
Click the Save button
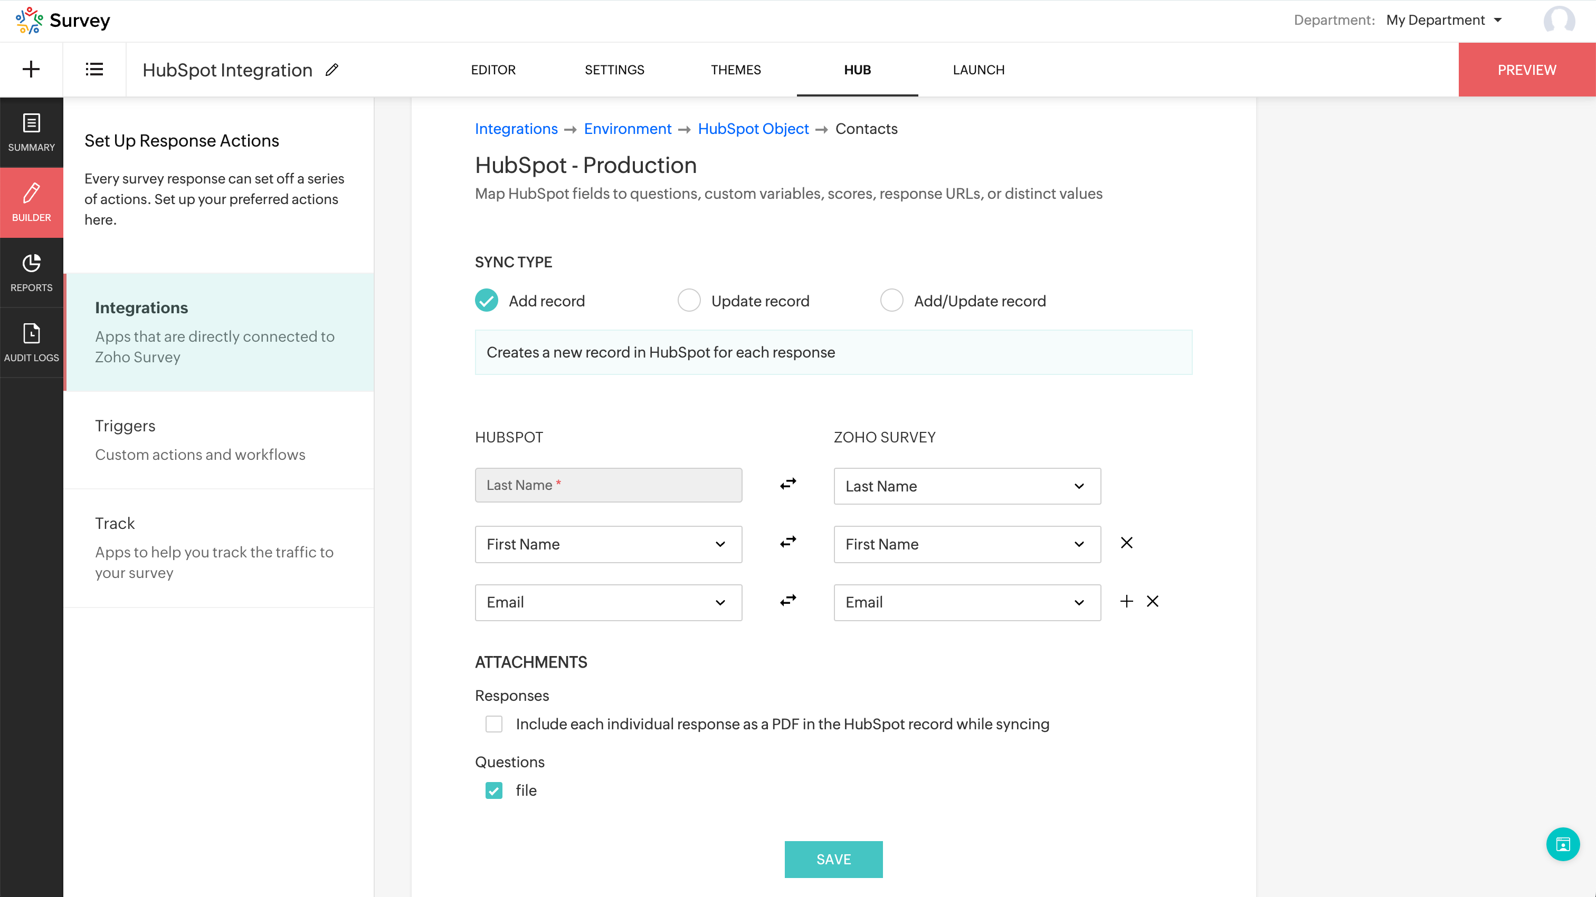[x=833, y=859]
